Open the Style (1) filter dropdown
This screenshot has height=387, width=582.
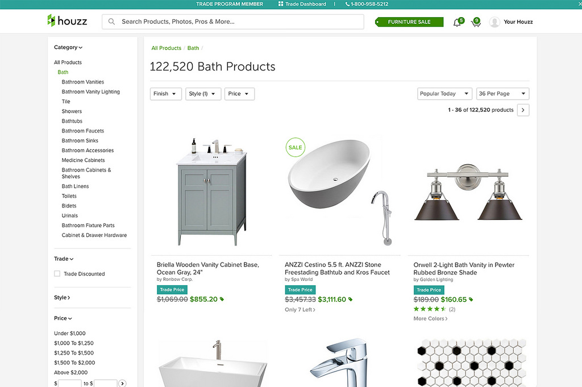point(203,94)
